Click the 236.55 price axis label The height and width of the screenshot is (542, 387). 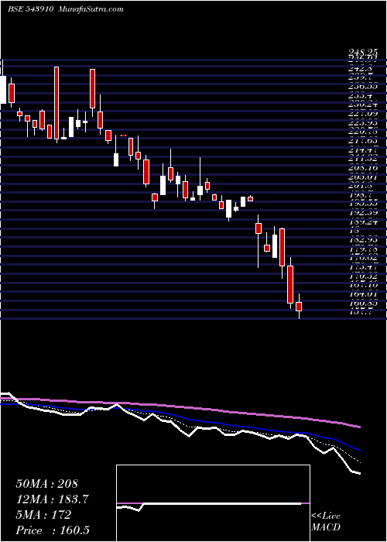pyautogui.click(x=363, y=87)
